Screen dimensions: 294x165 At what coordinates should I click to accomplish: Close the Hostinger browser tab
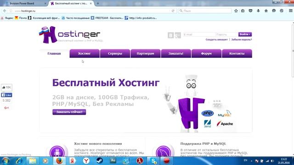click(91, 3)
